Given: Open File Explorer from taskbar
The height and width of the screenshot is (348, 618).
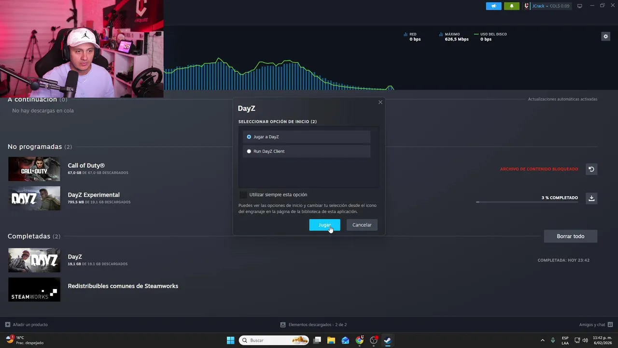Looking at the screenshot, I should (x=331, y=340).
